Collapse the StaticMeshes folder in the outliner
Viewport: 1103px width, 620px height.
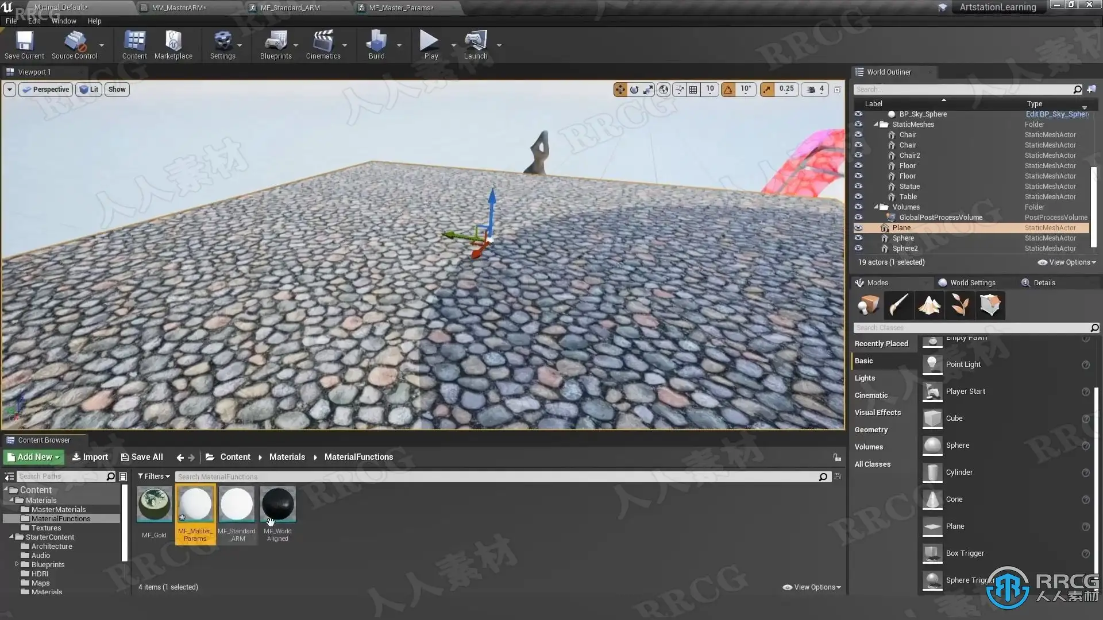click(876, 125)
